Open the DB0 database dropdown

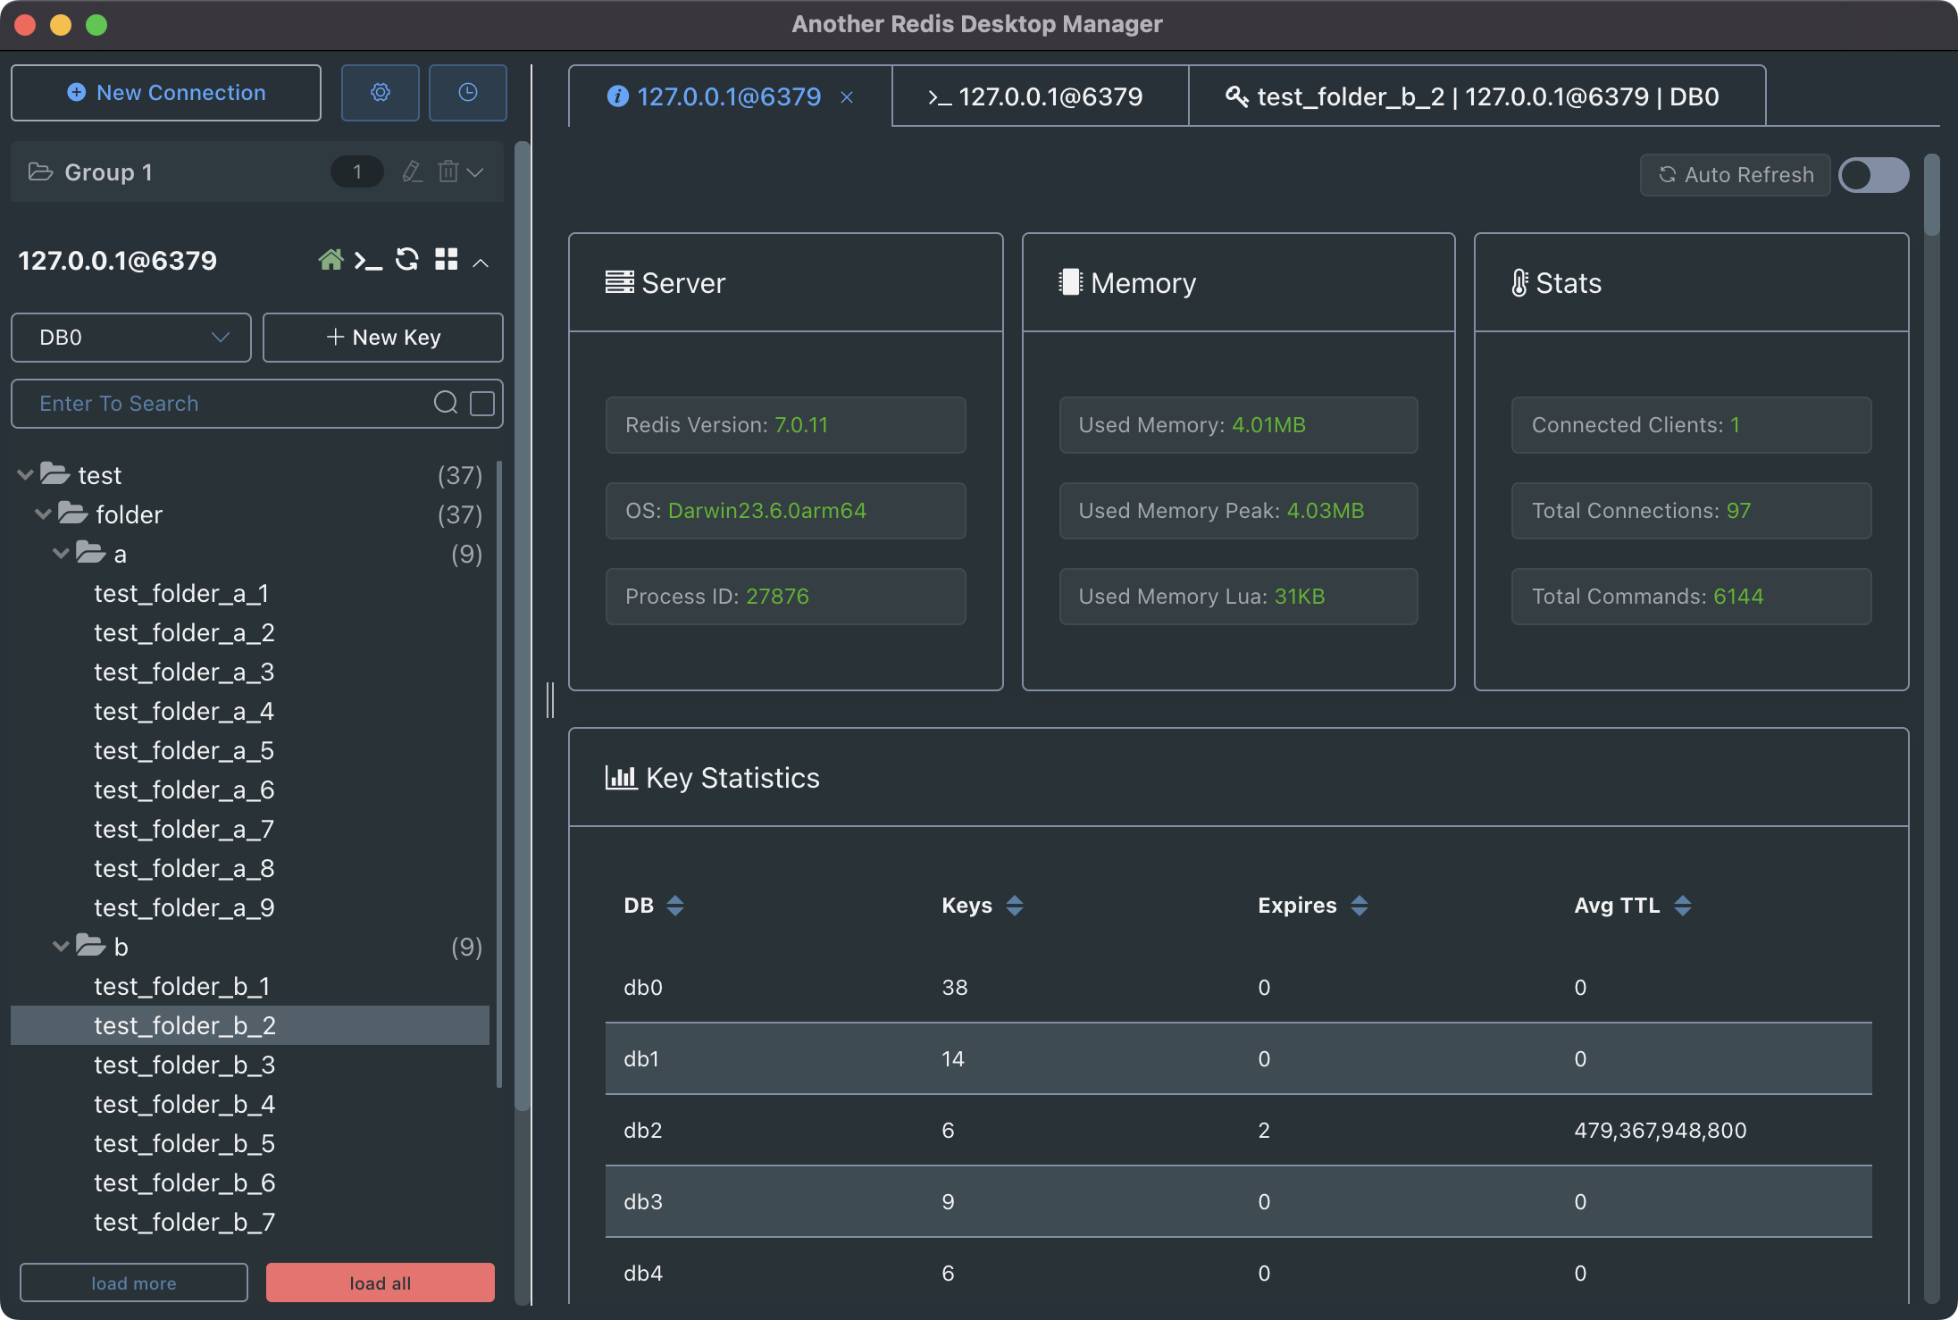point(131,338)
